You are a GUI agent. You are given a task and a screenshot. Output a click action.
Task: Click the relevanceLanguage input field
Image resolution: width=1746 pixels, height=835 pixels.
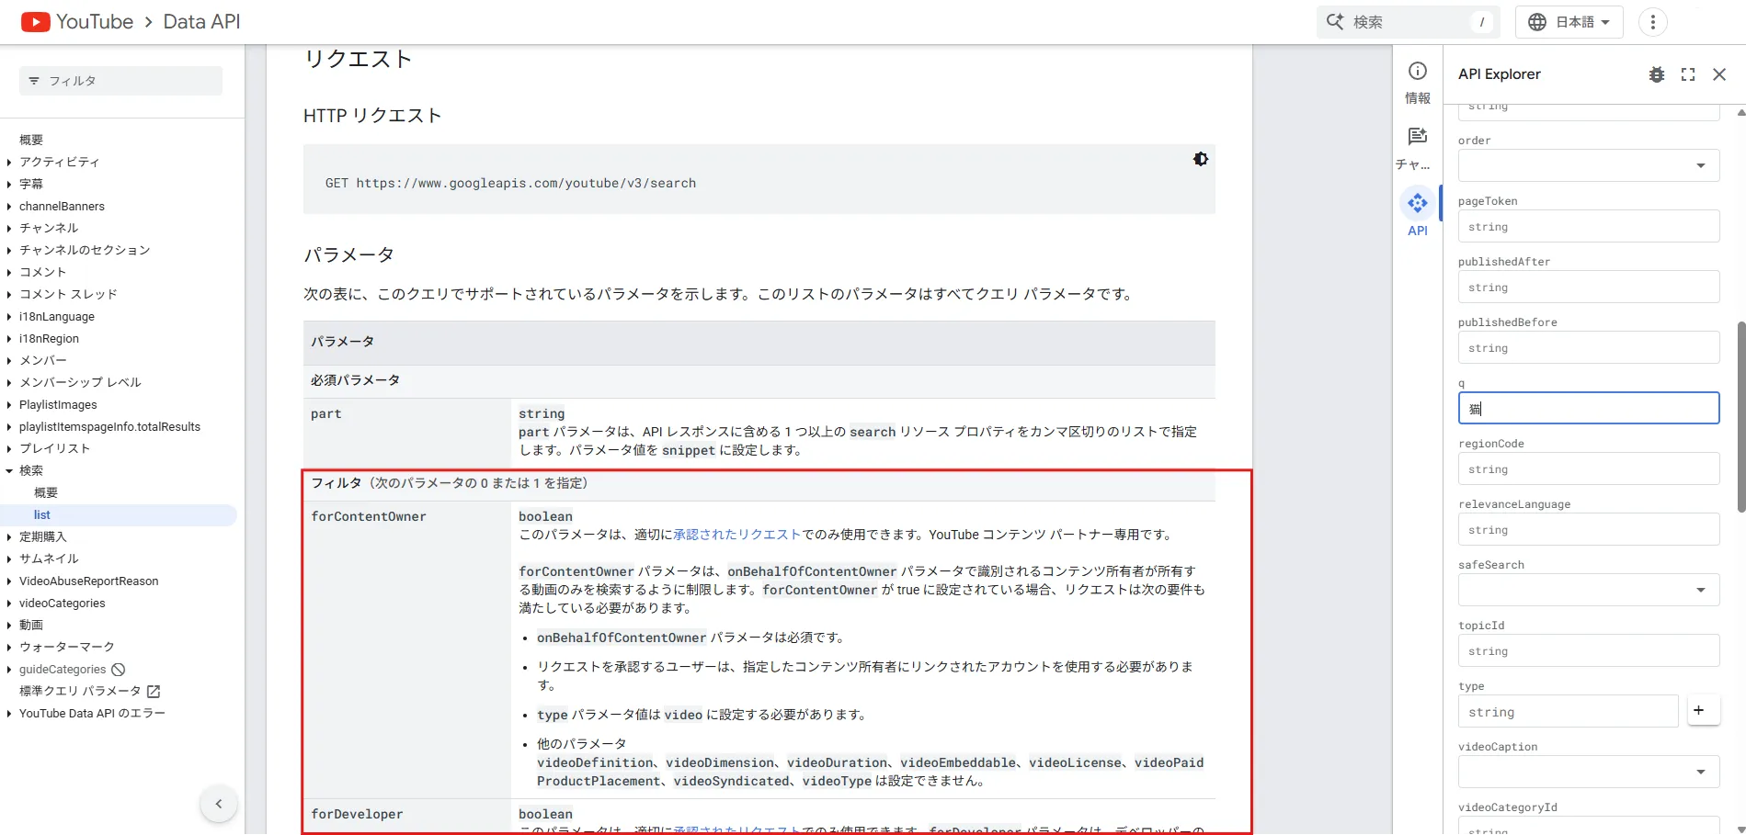click(x=1589, y=529)
